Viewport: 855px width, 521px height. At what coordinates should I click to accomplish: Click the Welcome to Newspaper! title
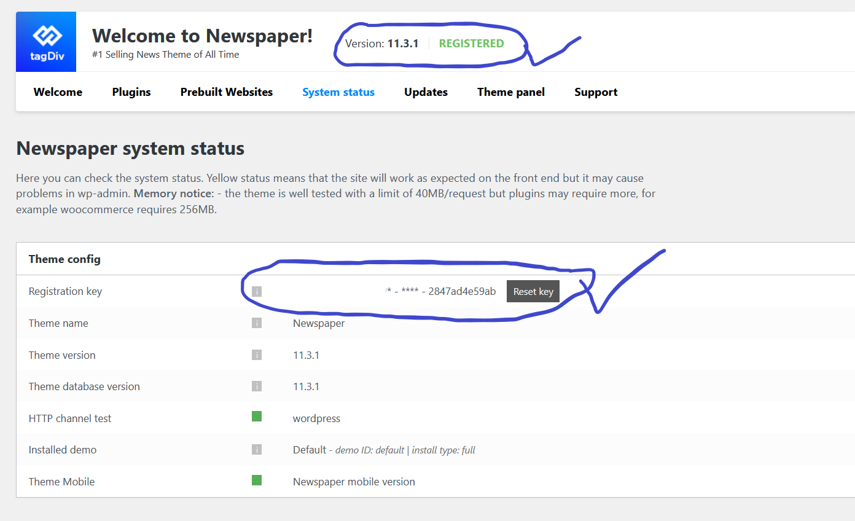point(202,36)
